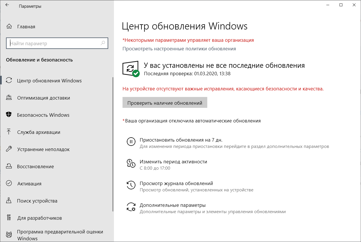
Task: Open Центр обновления Windows section
Action: (x=49, y=81)
